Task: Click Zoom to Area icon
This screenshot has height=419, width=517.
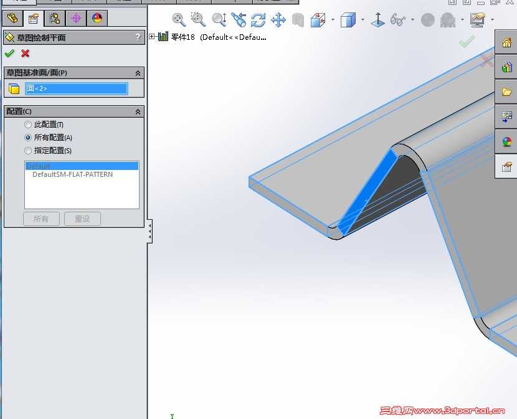Action: pyautogui.click(x=199, y=20)
